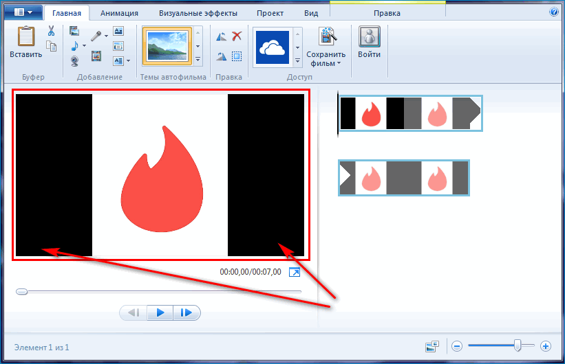Click the select all icon in Правка group
The image size is (565, 364).
(x=237, y=57)
